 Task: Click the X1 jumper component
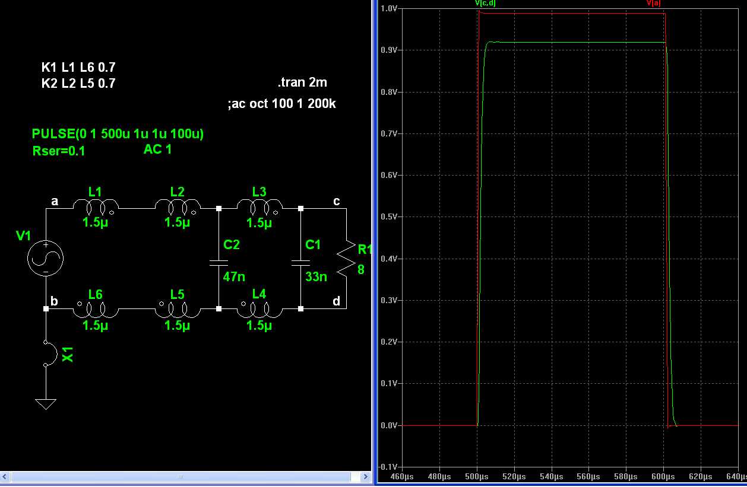(49, 354)
